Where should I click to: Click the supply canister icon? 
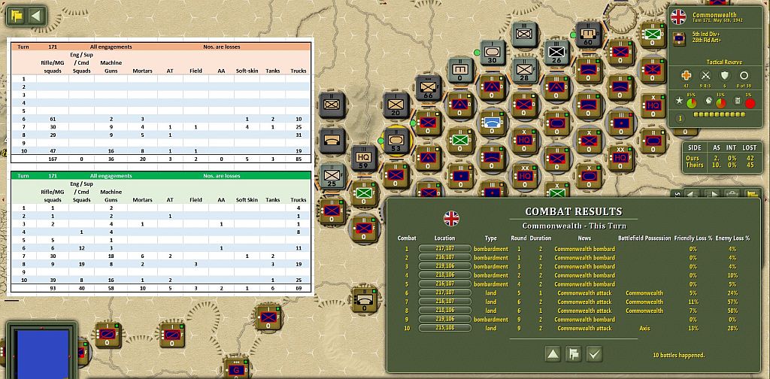tap(737, 101)
